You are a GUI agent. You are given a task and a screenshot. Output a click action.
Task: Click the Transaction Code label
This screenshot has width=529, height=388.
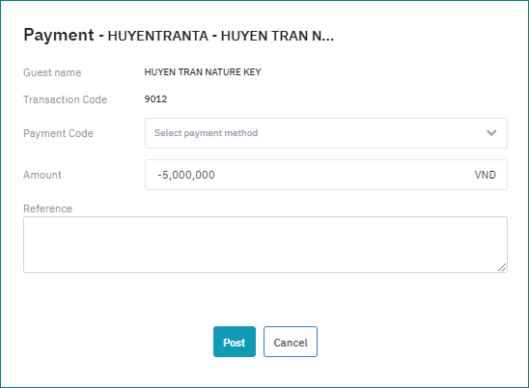point(65,99)
